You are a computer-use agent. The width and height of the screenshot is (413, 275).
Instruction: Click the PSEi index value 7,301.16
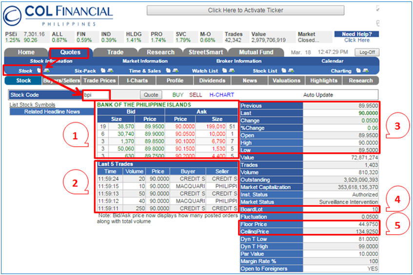[34, 34]
